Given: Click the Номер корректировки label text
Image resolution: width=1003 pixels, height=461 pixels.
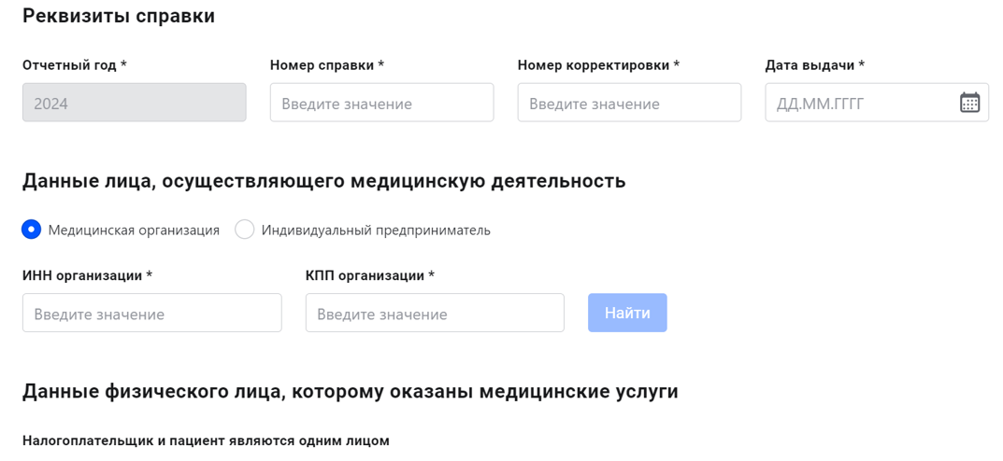Looking at the screenshot, I should pyautogui.click(x=598, y=65).
